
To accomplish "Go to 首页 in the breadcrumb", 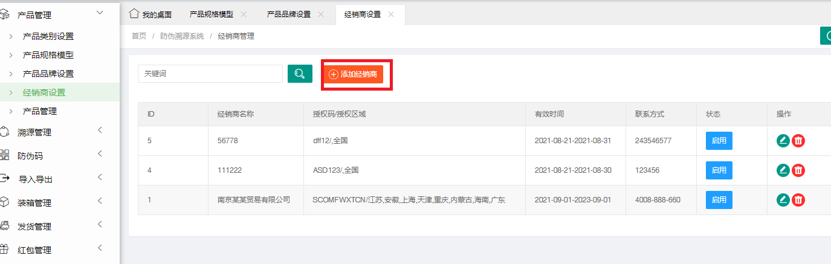I will (139, 36).
